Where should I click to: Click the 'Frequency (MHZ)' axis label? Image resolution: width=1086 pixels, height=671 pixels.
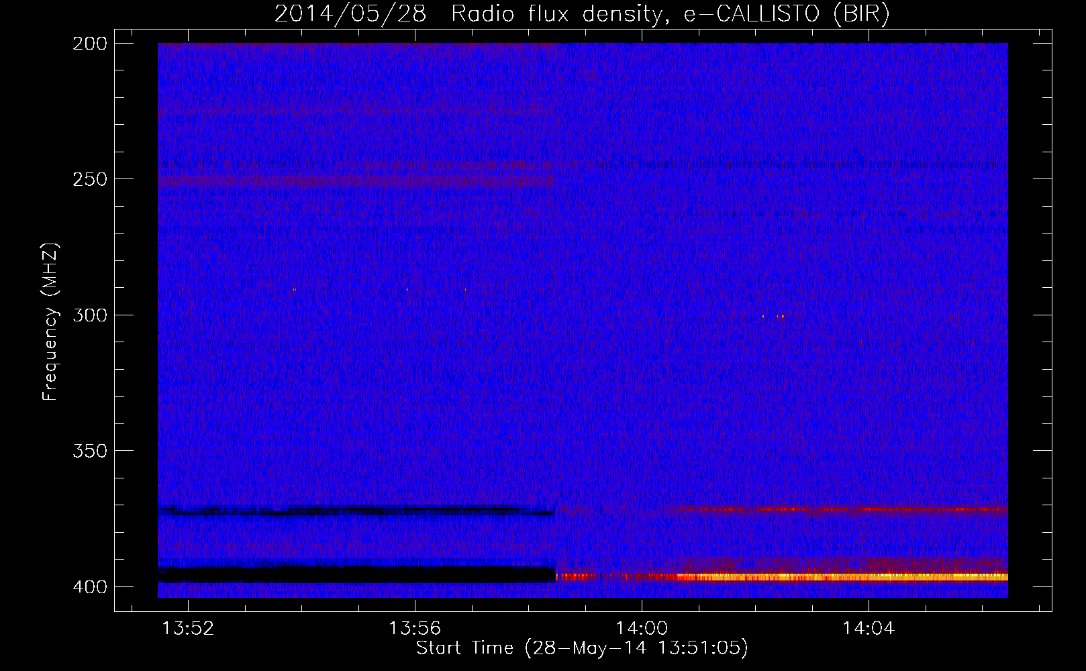coord(50,322)
